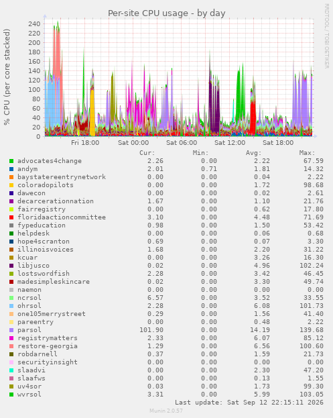Click the 'helpdesk' legend name

pos(34,233)
